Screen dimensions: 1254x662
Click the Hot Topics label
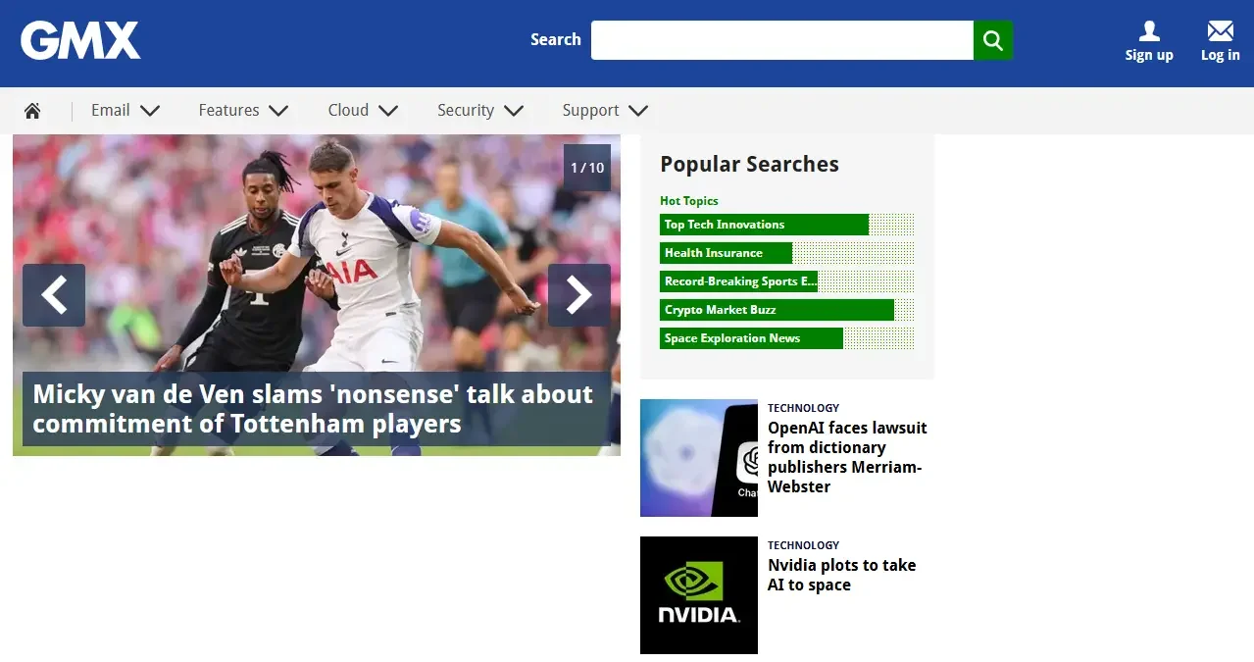click(x=689, y=201)
